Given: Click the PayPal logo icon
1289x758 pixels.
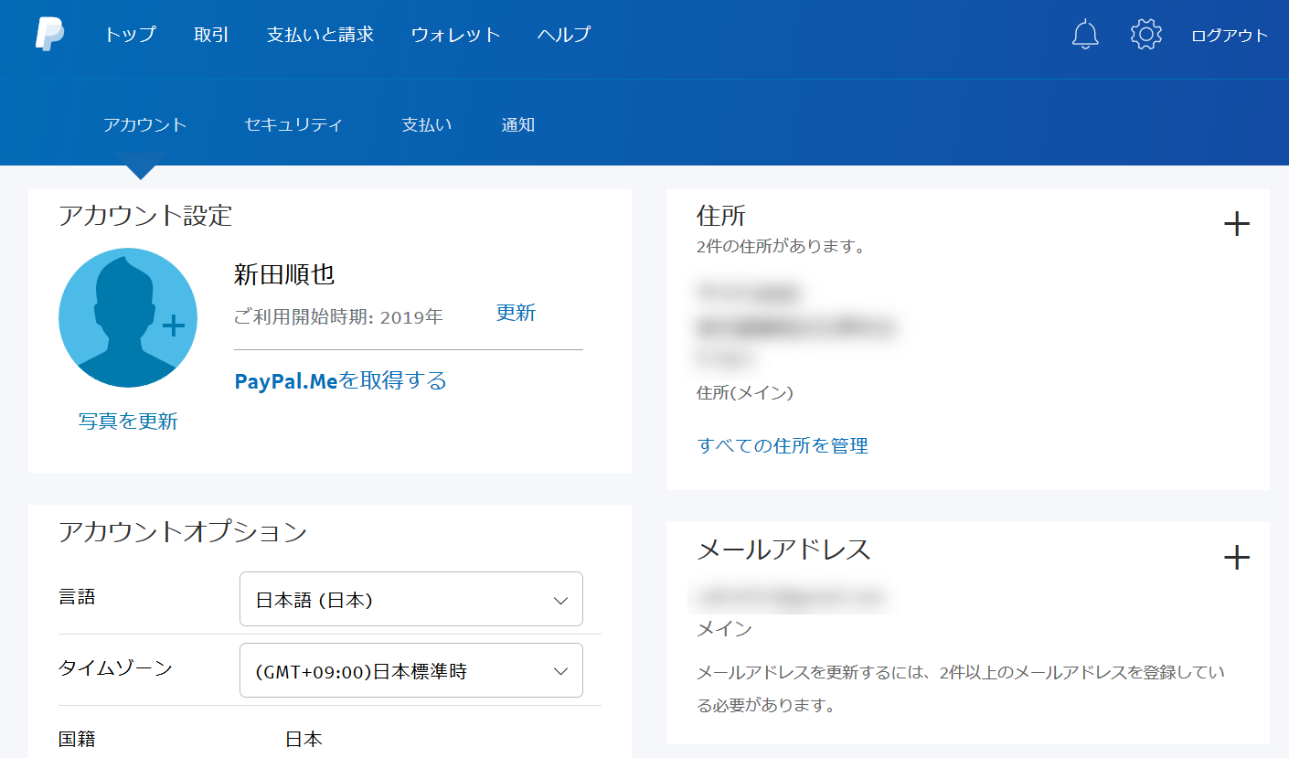Looking at the screenshot, I should 49,35.
